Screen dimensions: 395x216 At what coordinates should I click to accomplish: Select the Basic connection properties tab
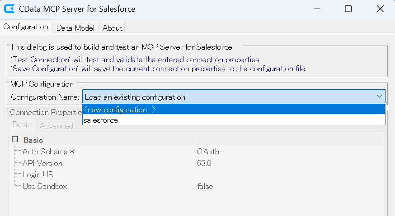pos(22,125)
